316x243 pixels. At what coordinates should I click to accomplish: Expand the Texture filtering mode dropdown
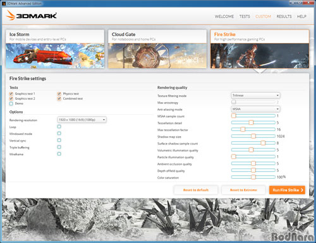pos(255,95)
